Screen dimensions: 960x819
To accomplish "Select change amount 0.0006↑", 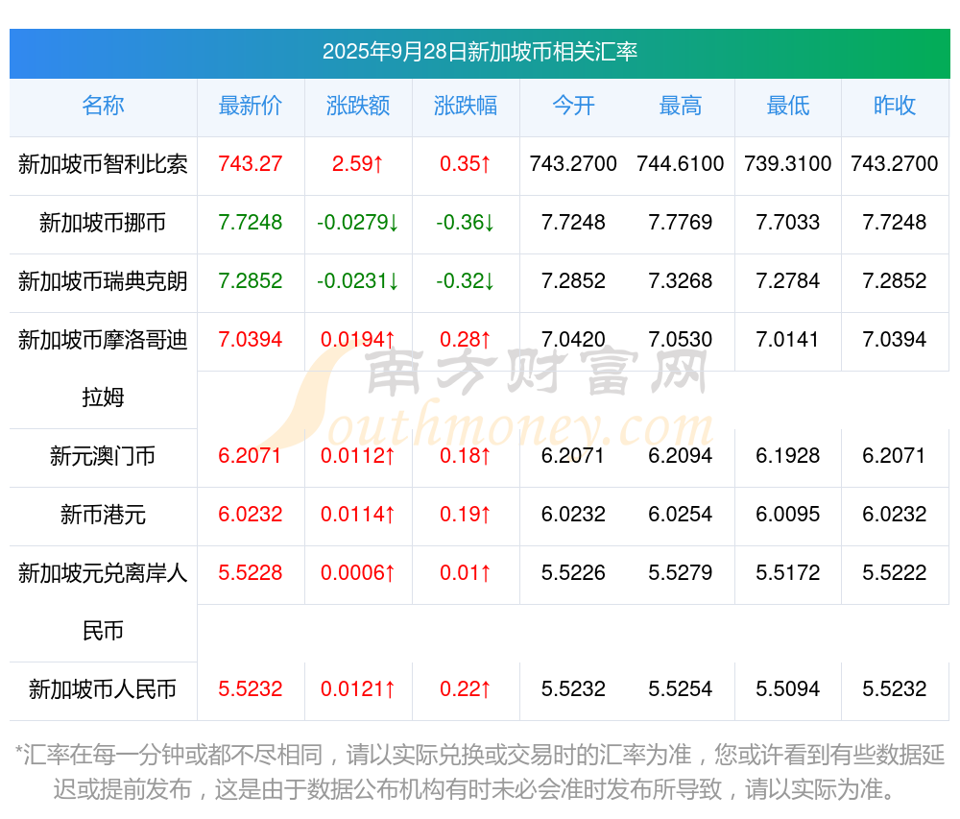I will [357, 573].
